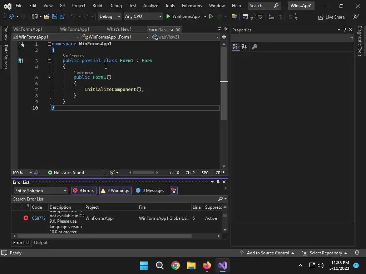Click the editor vertical scrollbar thumb
The width and height of the screenshot is (366, 274).
(224, 83)
